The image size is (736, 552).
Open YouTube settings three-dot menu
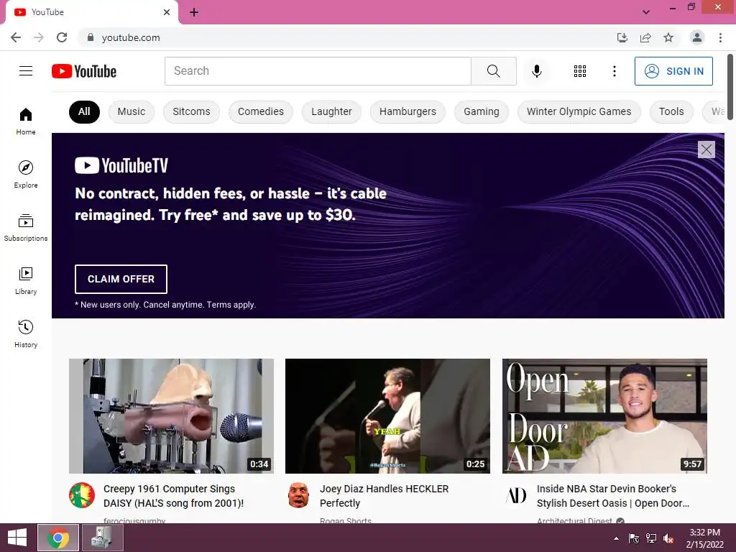(614, 71)
